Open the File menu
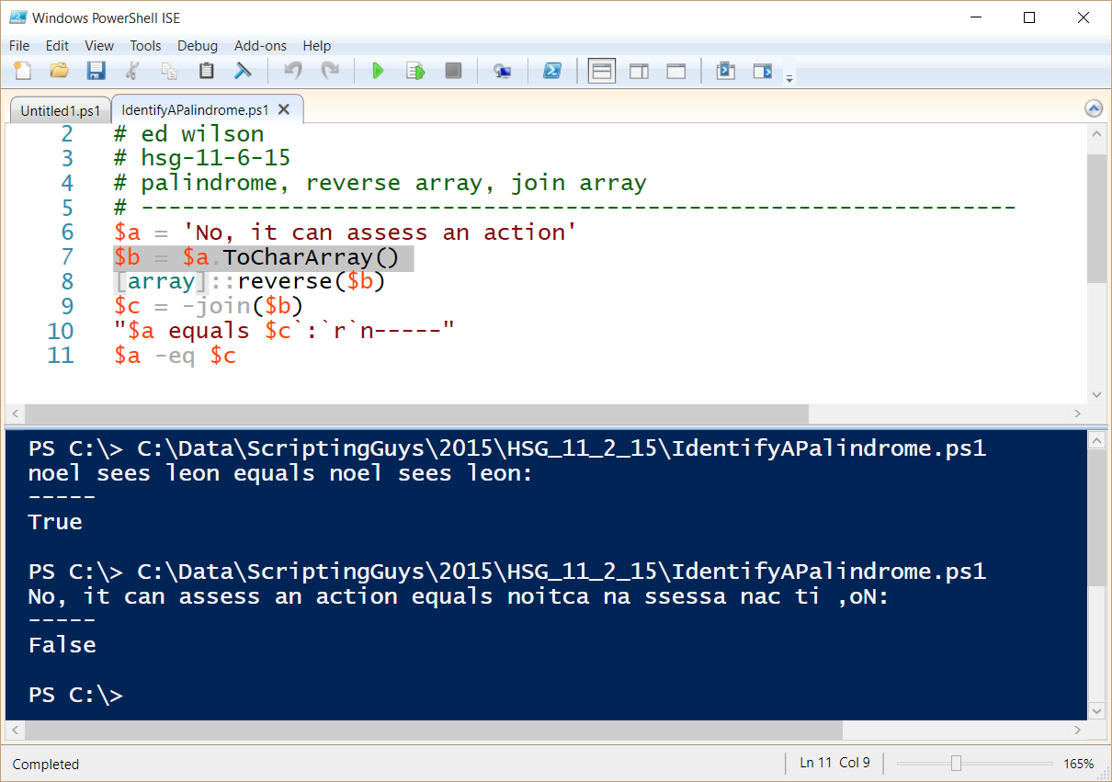Screen dimensions: 1112x782 [19, 45]
